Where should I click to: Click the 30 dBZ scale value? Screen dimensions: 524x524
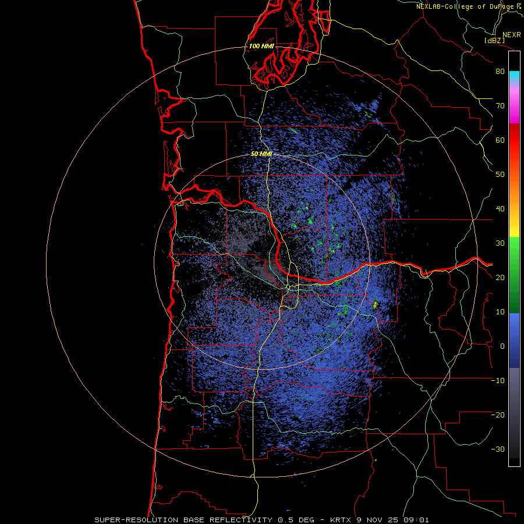click(x=500, y=243)
